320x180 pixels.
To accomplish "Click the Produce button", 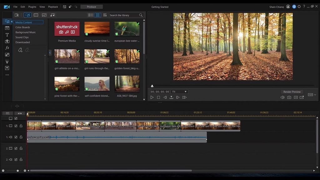I will 91,6.
